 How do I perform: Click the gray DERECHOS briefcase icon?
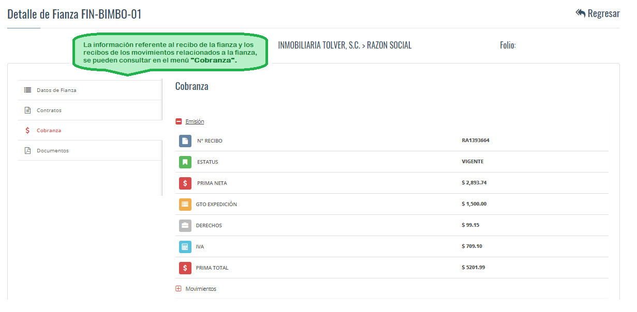point(185,225)
